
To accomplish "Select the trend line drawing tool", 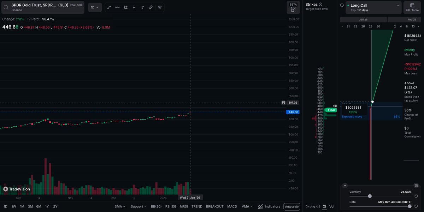I will coord(109,7).
